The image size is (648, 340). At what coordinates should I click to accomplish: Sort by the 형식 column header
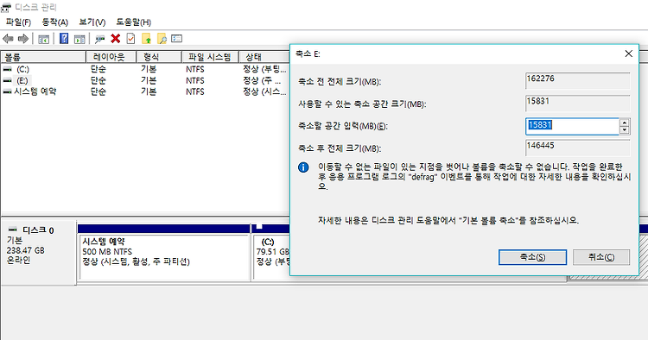coord(159,57)
